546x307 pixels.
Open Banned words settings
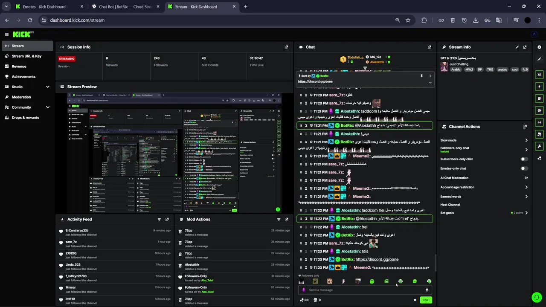pos(484,197)
